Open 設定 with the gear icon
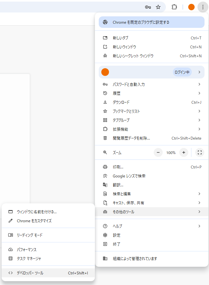Image resolution: width=209 pixels, height=285 pixels. 116,235
